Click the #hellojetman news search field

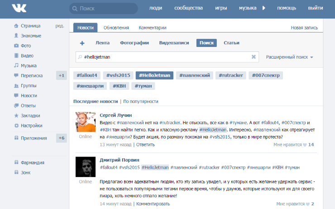click(x=167, y=57)
